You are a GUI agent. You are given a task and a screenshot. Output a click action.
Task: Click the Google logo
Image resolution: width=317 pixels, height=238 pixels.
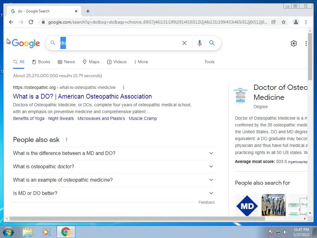click(26, 43)
